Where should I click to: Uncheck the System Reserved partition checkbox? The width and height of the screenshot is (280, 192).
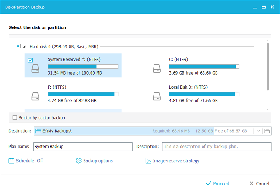point(30,61)
